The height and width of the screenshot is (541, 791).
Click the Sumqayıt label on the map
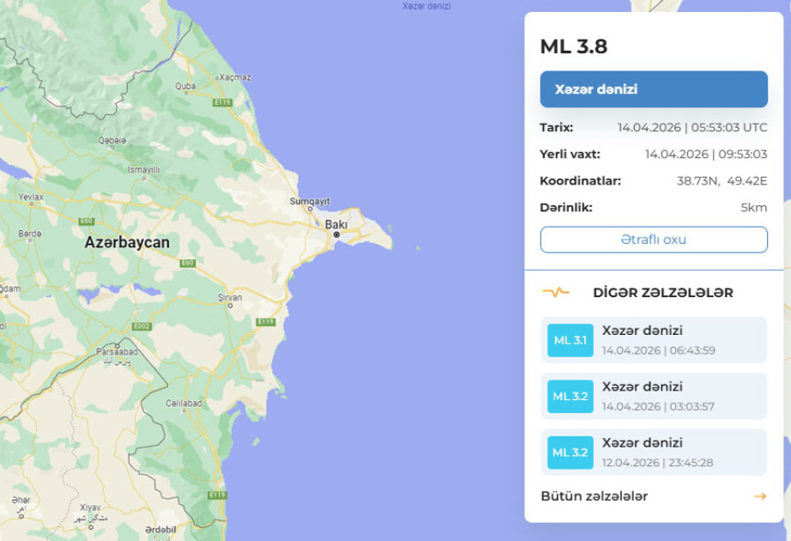tap(309, 199)
